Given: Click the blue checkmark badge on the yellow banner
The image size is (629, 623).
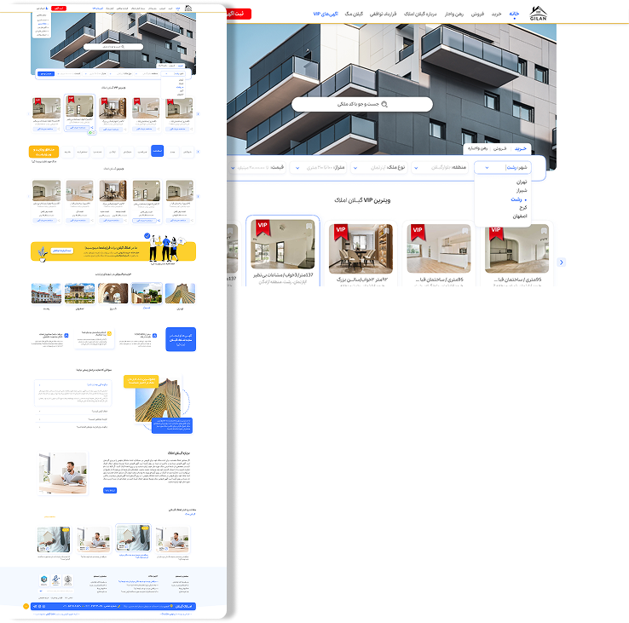Looking at the screenshot, I should click(x=147, y=235).
